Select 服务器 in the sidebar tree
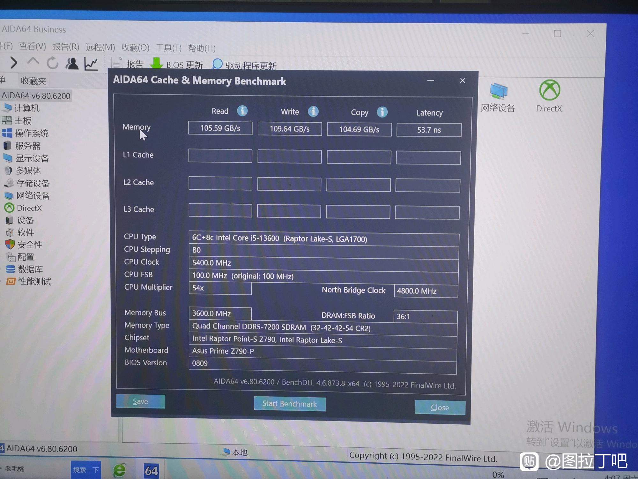The height and width of the screenshot is (479, 638). pyautogui.click(x=22, y=146)
